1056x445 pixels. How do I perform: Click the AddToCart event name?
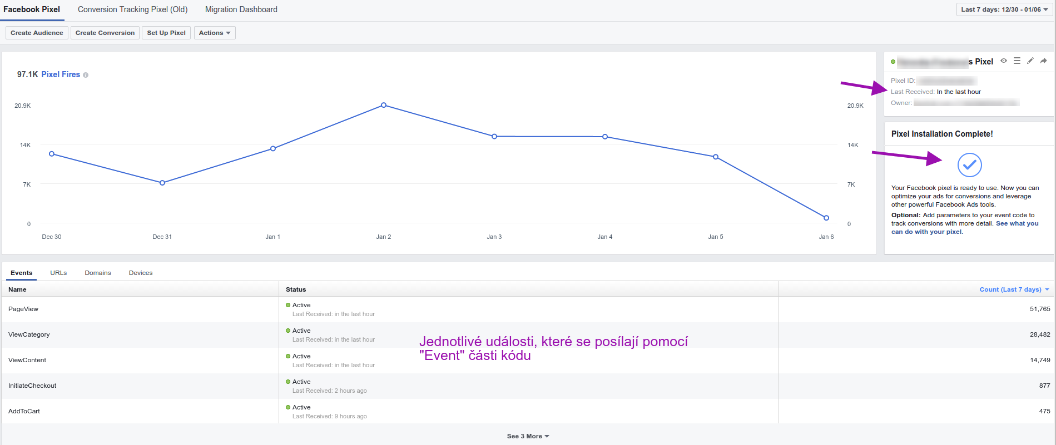pos(24,411)
